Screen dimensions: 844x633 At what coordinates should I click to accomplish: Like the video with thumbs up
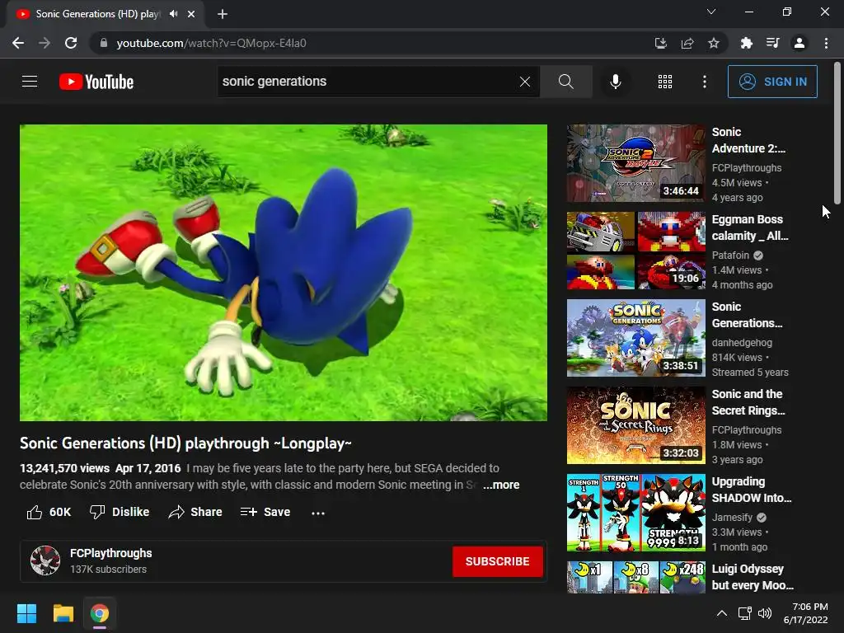[x=49, y=512]
